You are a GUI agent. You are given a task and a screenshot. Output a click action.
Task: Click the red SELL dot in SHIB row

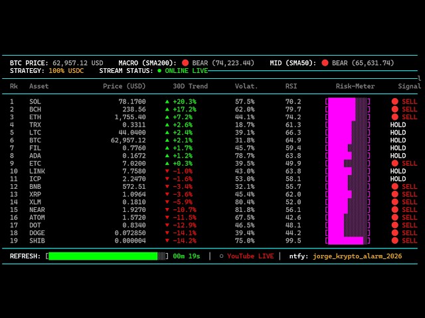[395, 240]
